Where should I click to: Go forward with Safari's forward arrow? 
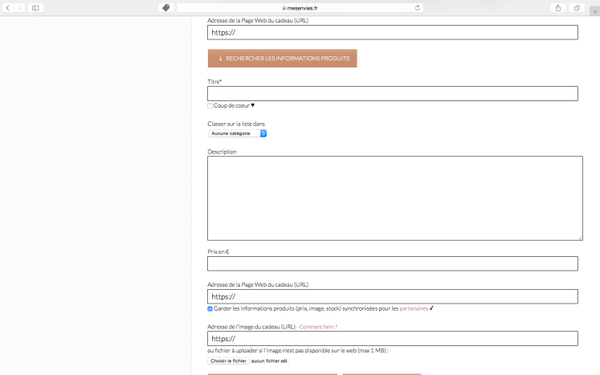pos(19,7)
